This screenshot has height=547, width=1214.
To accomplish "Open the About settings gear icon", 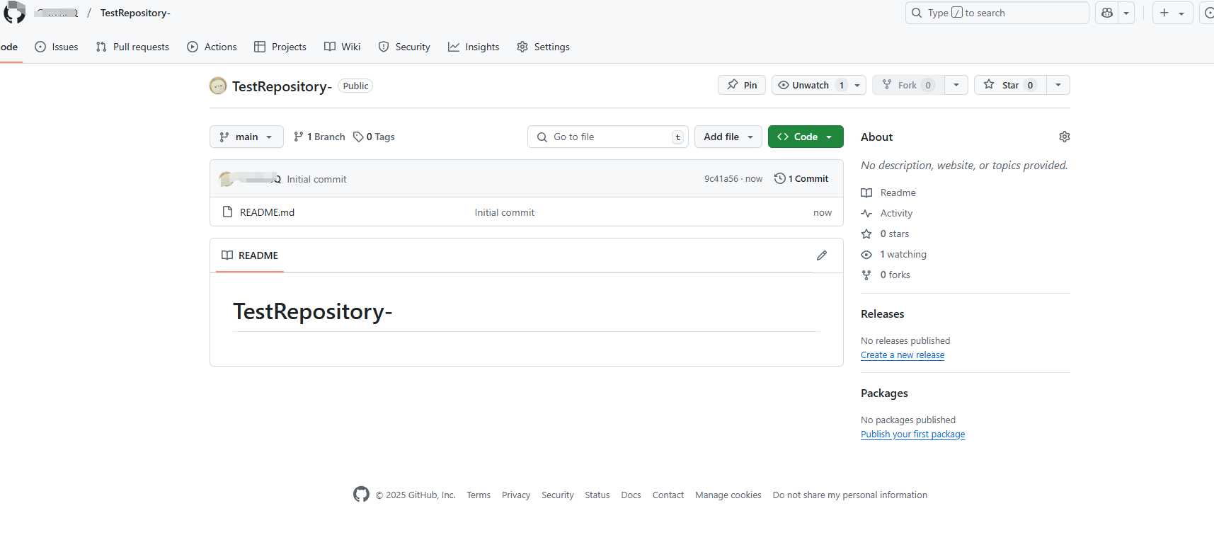I will tap(1064, 137).
